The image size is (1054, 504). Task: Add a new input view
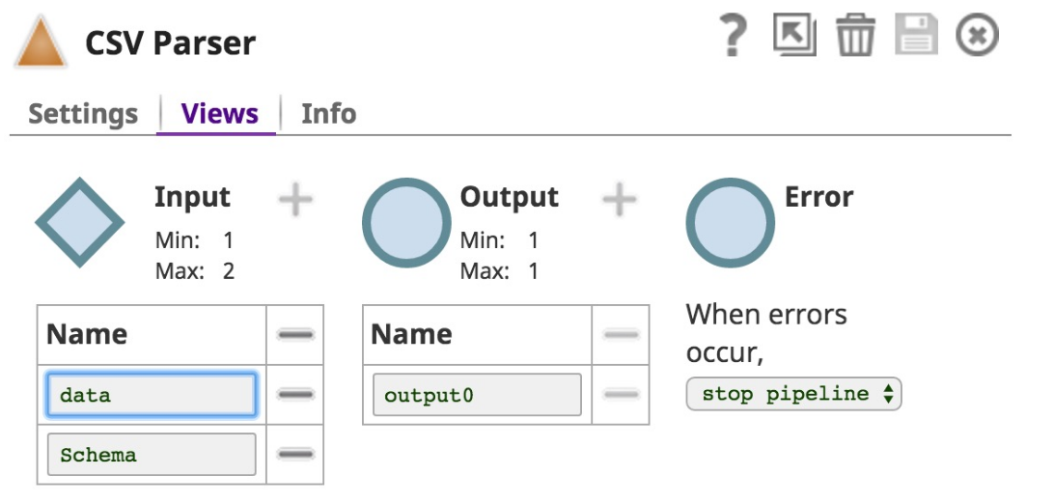coord(296,200)
